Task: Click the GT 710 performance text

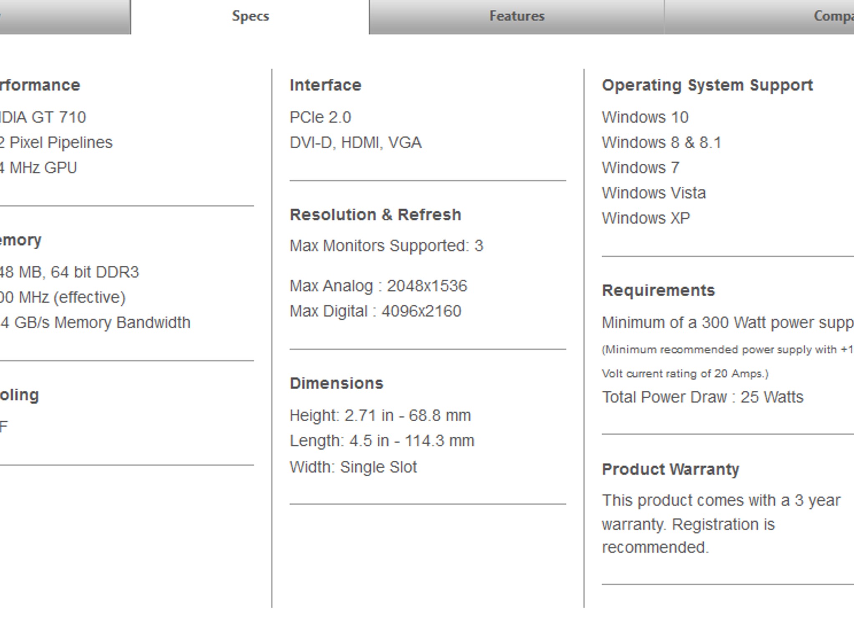Action: point(43,117)
